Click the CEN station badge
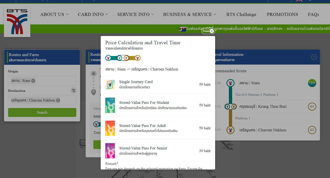The width and height of the screenshot is (330, 178). 312,83
